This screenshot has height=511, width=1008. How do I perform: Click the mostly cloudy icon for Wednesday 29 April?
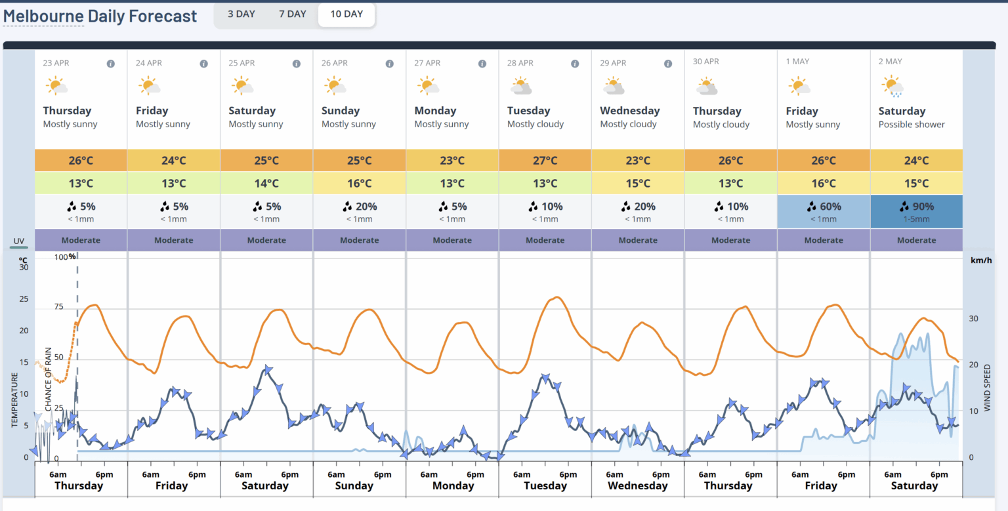(614, 85)
